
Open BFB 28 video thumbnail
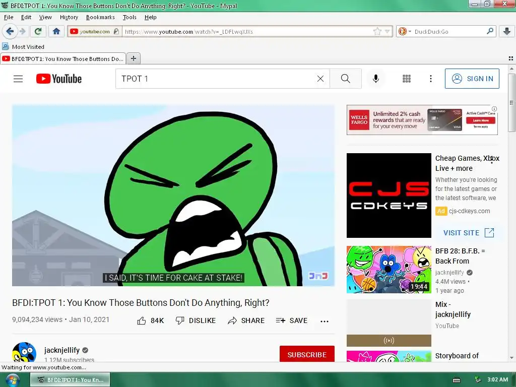(389, 269)
